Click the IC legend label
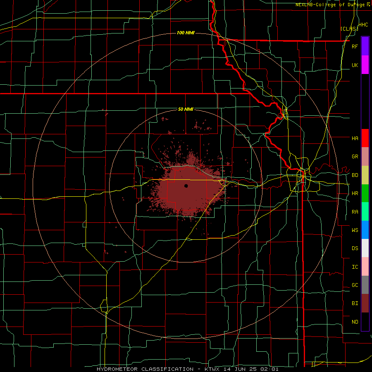Screen dimensions: 372x372 355,267
